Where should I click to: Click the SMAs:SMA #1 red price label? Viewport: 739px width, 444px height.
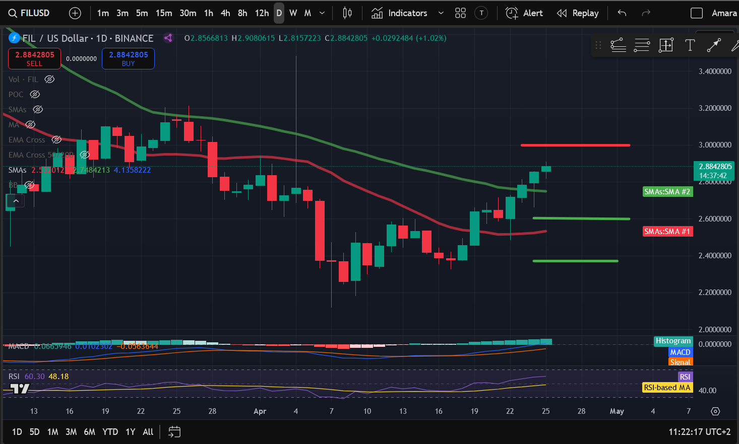click(x=667, y=232)
